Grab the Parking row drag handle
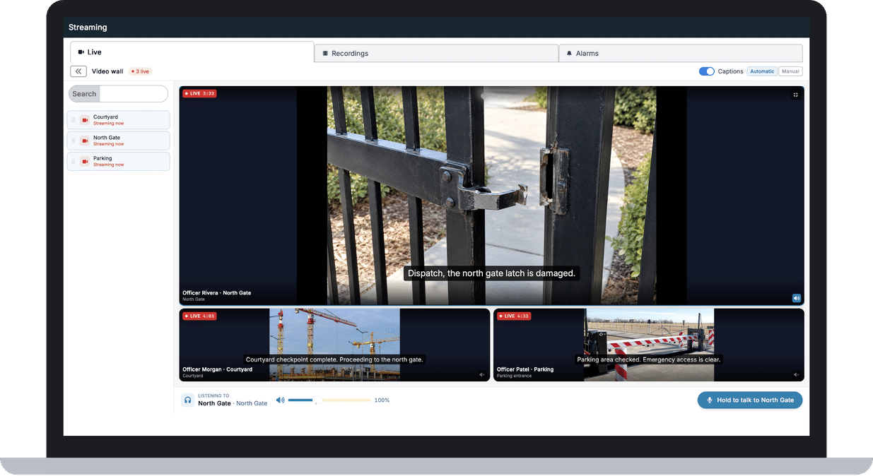This screenshot has width=873, height=476. click(74, 161)
